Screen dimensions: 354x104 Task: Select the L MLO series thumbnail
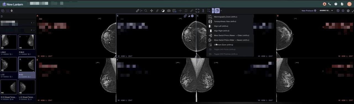point(9,42)
